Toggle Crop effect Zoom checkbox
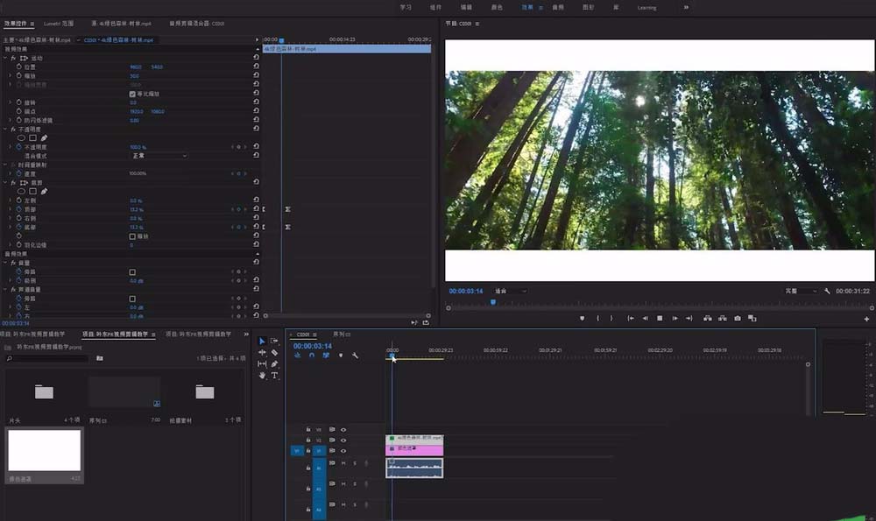The height and width of the screenshot is (521, 876). pos(132,236)
